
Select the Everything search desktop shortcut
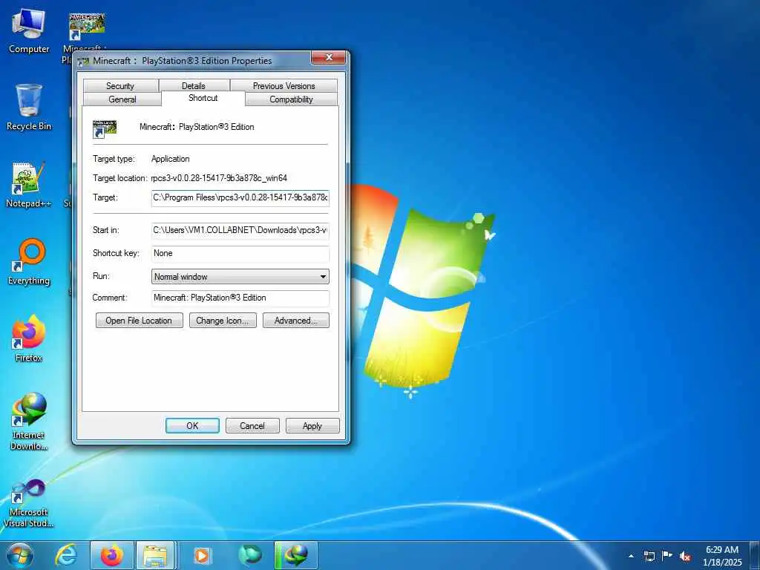point(29,262)
